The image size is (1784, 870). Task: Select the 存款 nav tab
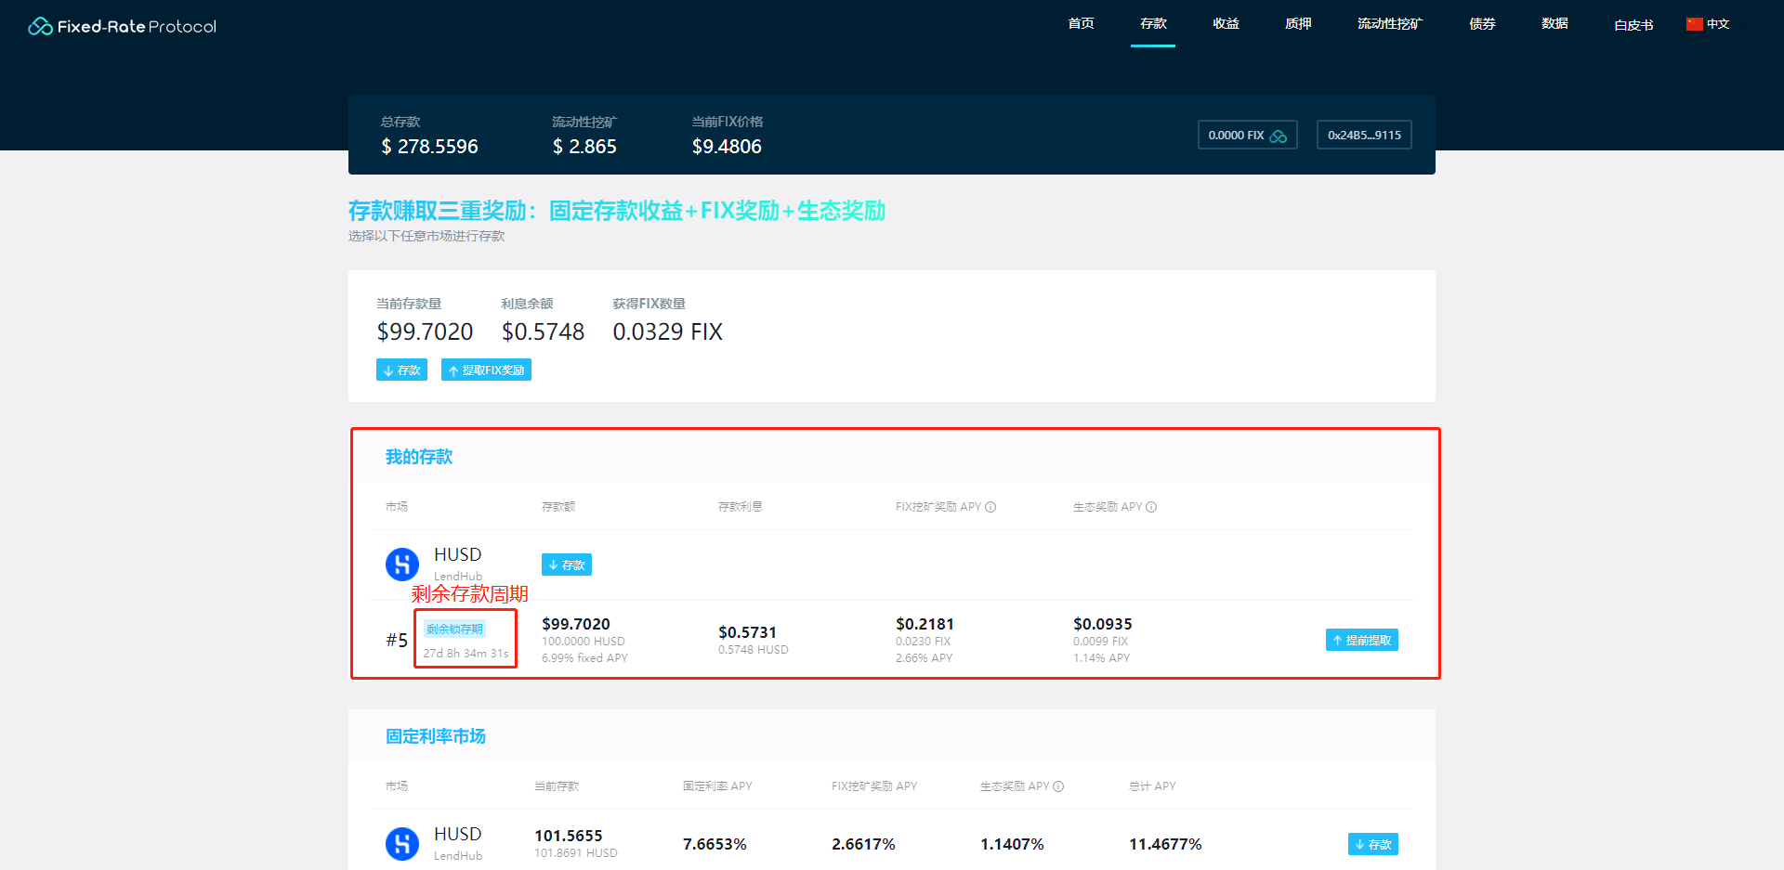(x=1153, y=24)
